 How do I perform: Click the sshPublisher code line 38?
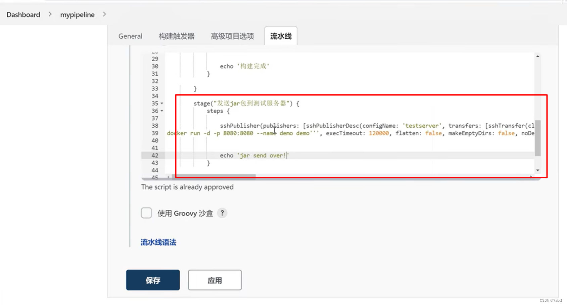[x=377, y=126]
